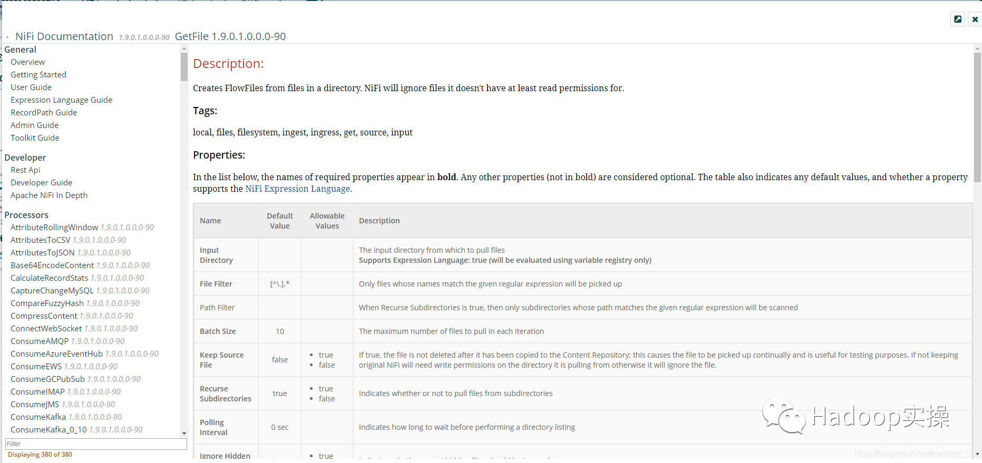
Task: Select ConsumeEWS processor
Action: point(36,367)
